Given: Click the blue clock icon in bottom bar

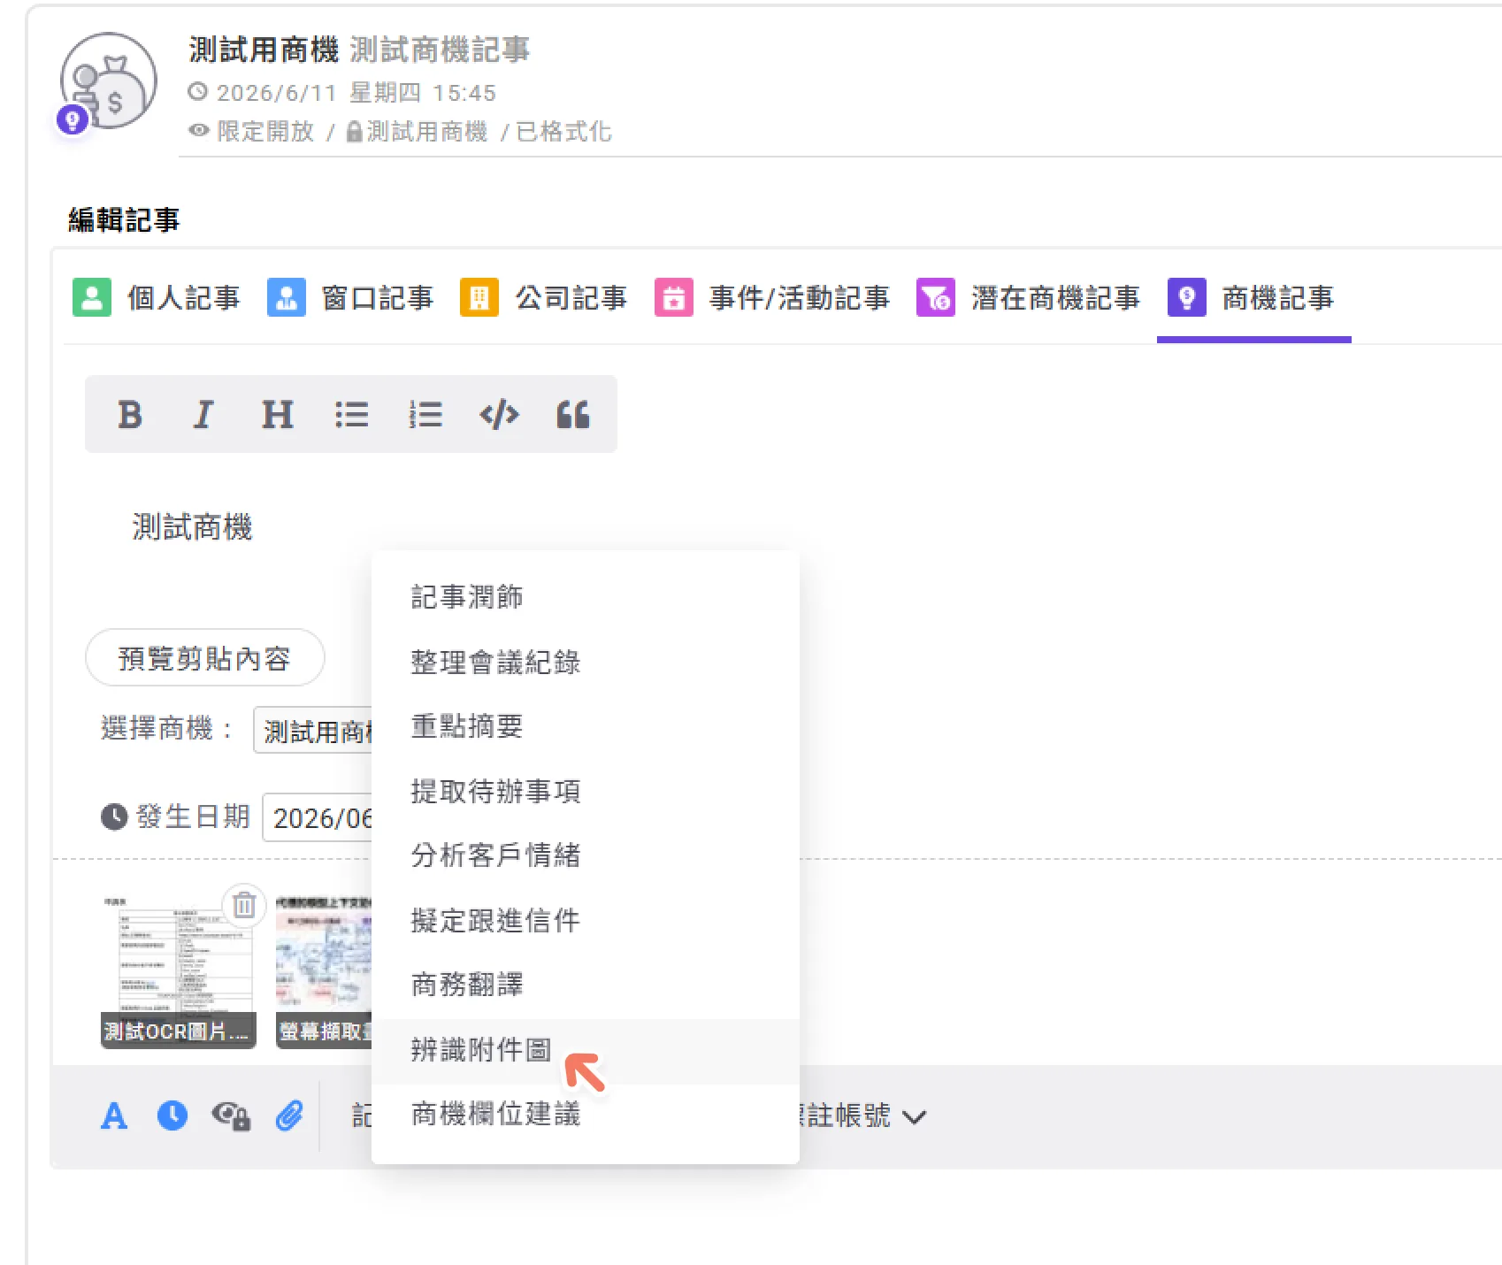Looking at the screenshot, I should click(x=172, y=1115).
